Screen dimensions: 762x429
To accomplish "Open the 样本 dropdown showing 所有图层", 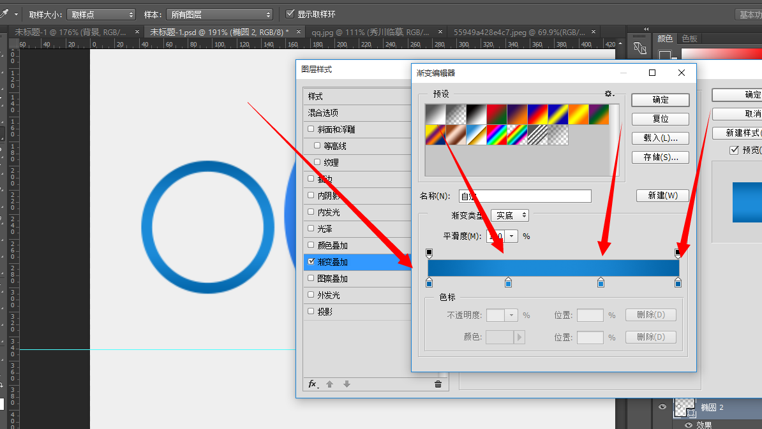I will click(220, 14).
